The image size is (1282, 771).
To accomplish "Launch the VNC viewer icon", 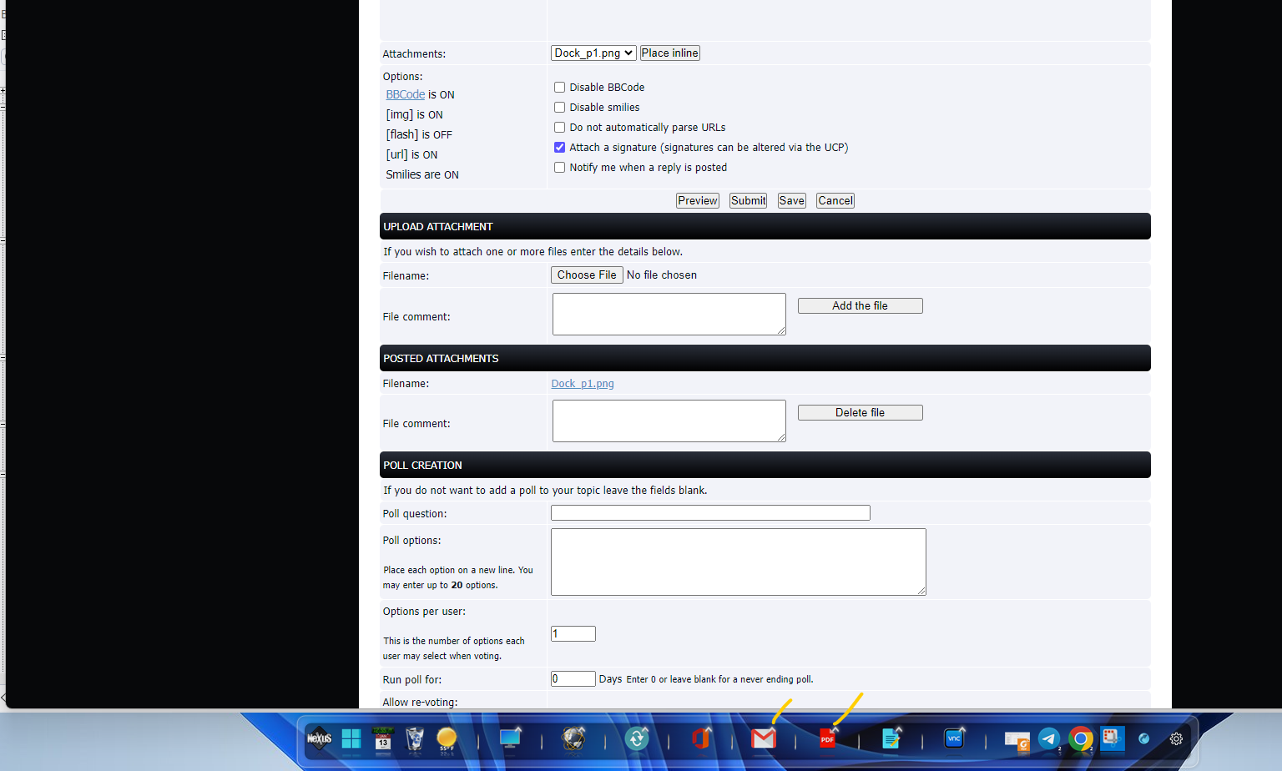I will click(x=954, y=738).
